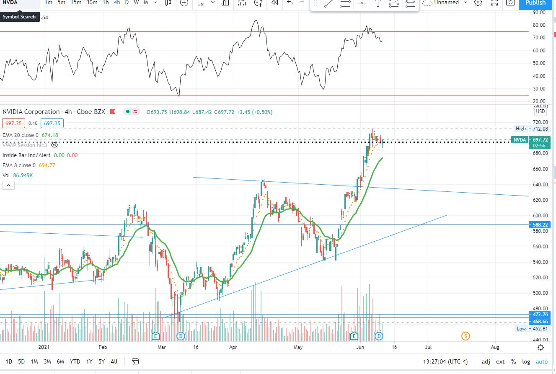Switch to the daily D interval

click(x=127, y=3)
